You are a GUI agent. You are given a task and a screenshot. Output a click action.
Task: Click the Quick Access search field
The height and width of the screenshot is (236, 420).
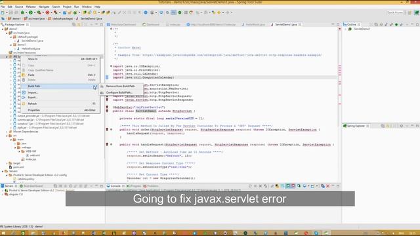click(395, 12)
